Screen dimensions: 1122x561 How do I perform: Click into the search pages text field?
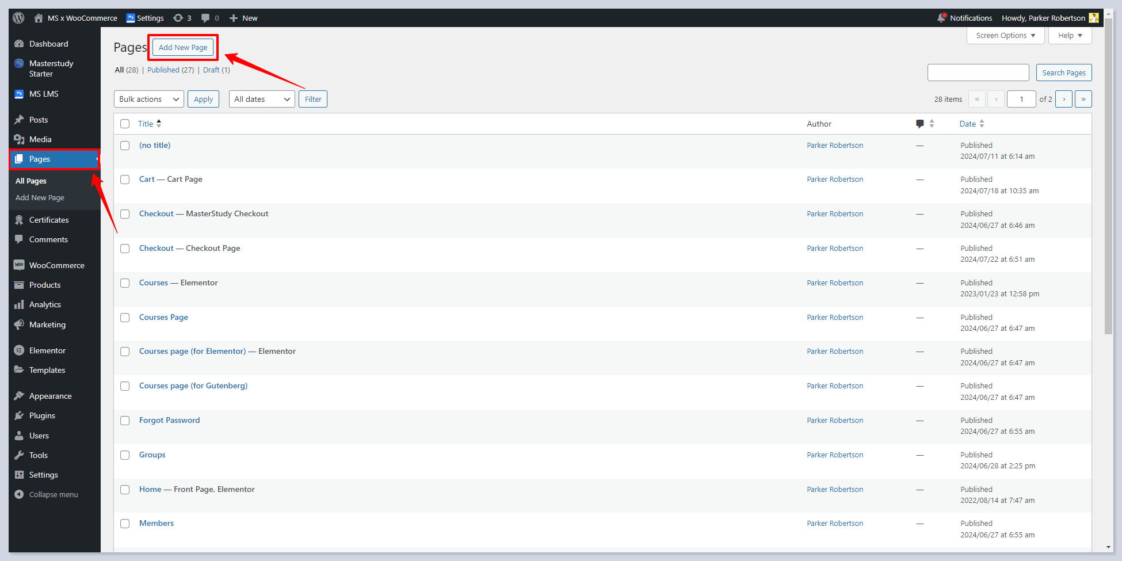(x=978, y=72)
